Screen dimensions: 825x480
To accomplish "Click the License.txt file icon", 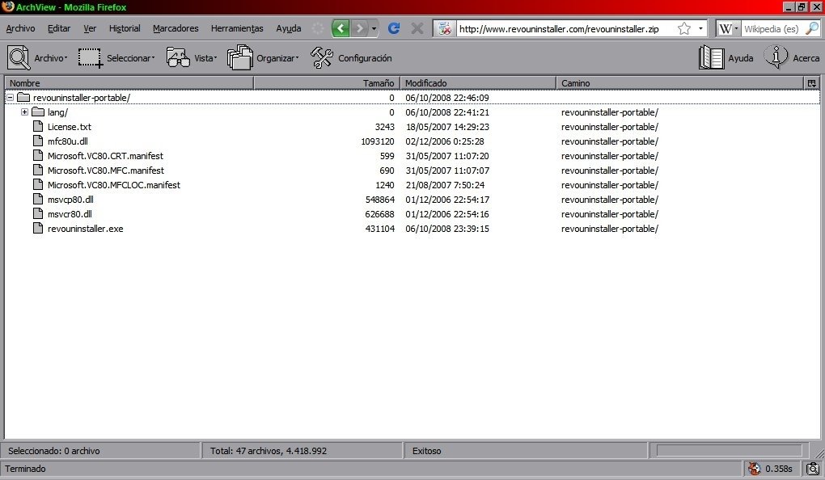I will pos(38,127).
